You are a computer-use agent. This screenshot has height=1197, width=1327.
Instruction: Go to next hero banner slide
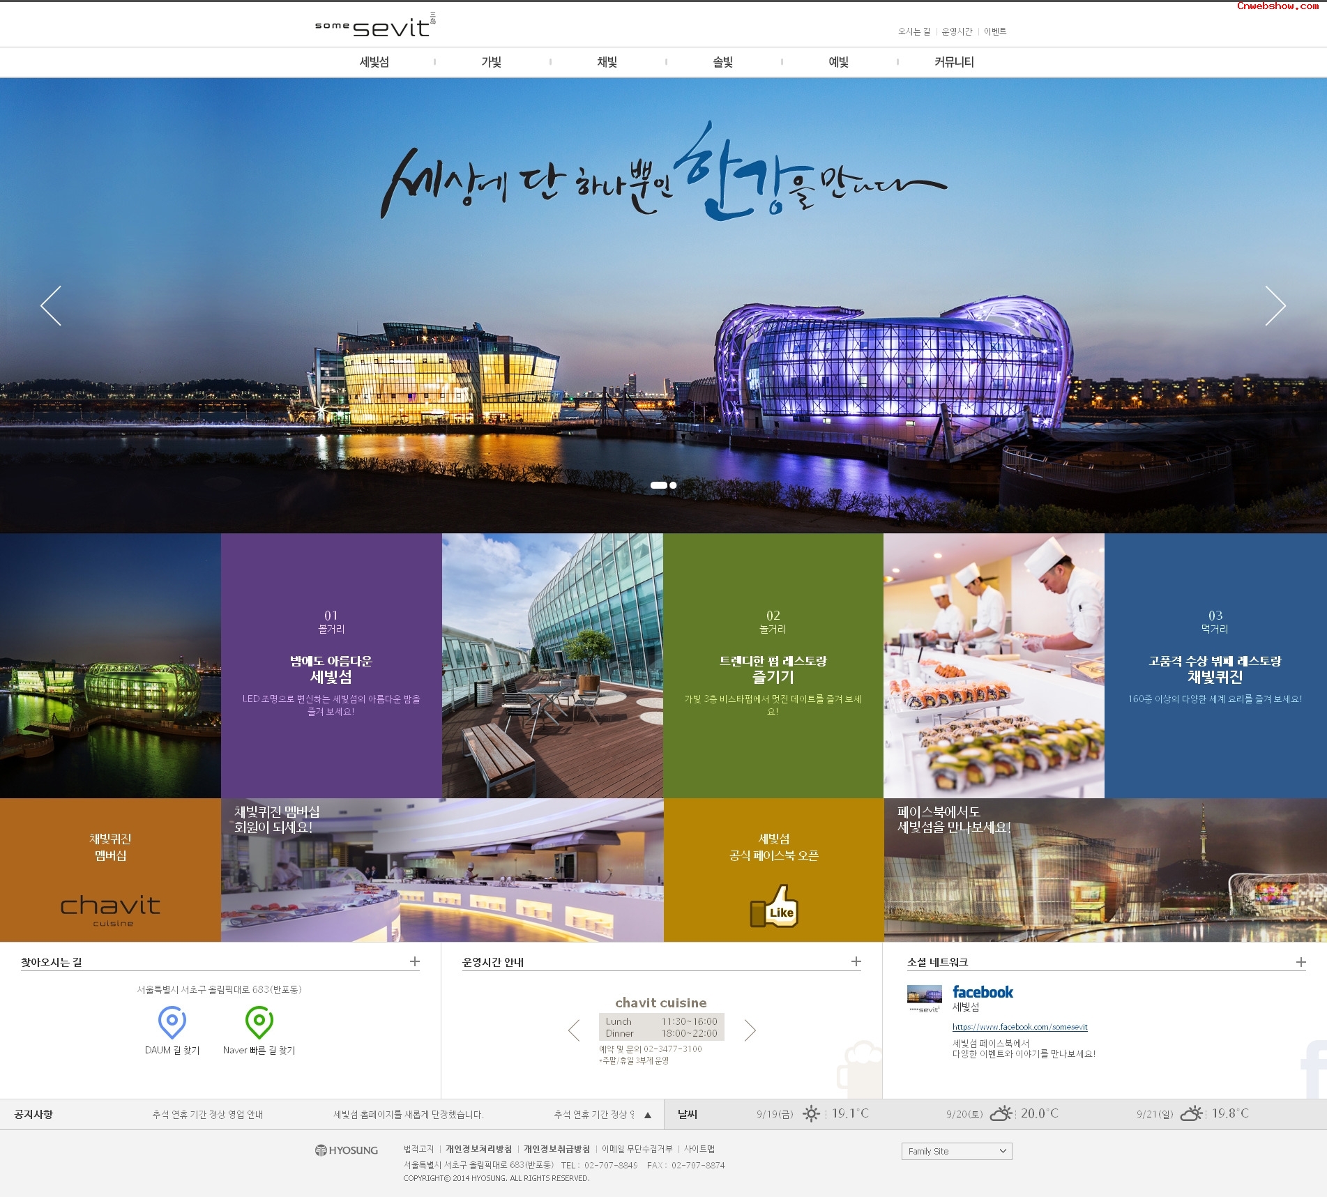point(1275,305)
